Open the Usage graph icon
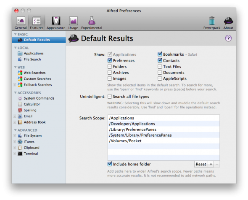 73,21
